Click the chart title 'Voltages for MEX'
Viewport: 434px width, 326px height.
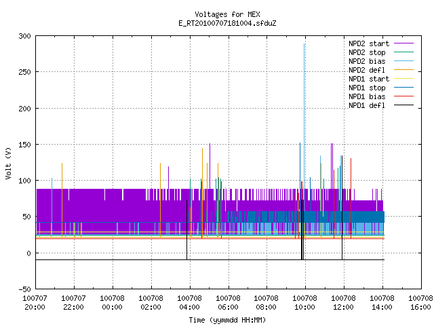tap(227, 14)
